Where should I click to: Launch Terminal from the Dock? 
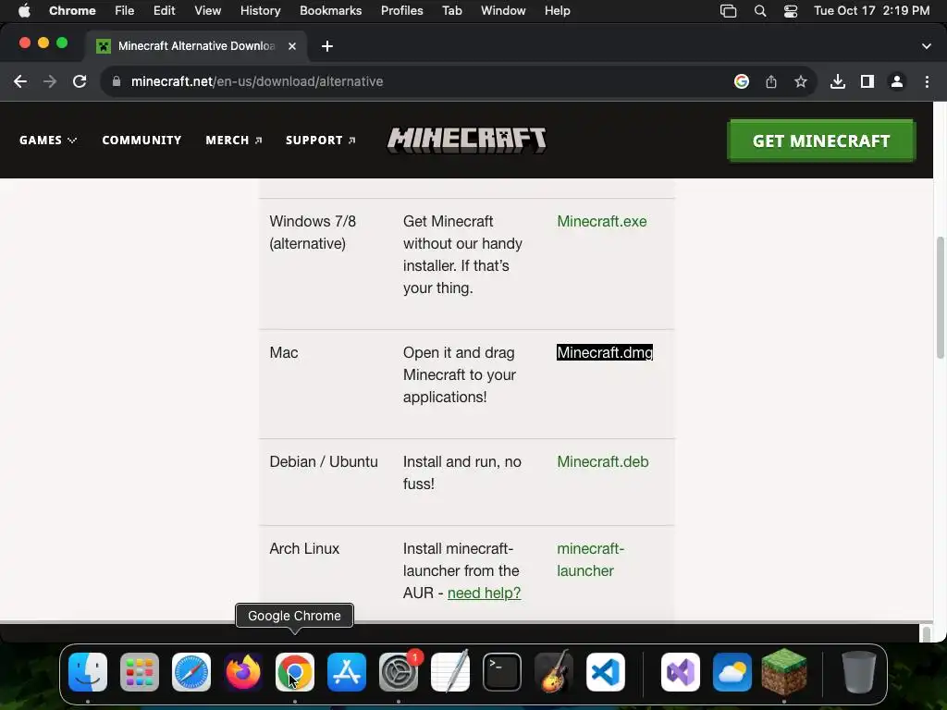[502, 672]
